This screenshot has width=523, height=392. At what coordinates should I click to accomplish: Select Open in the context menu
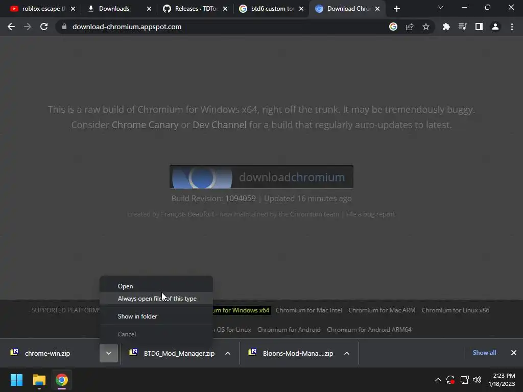click(x=156, y=286)
